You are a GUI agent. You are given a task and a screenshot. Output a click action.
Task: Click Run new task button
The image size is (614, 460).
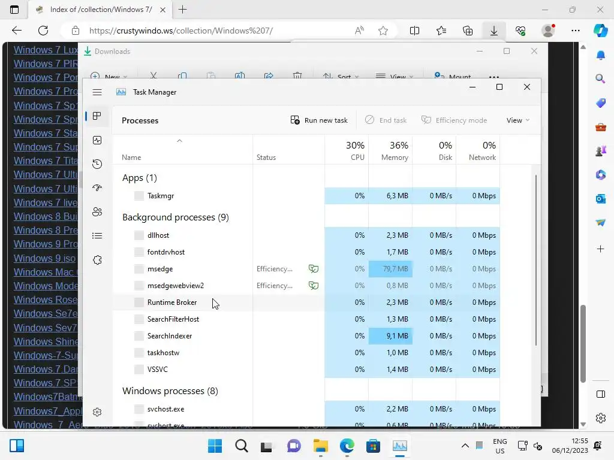point(319,120)
